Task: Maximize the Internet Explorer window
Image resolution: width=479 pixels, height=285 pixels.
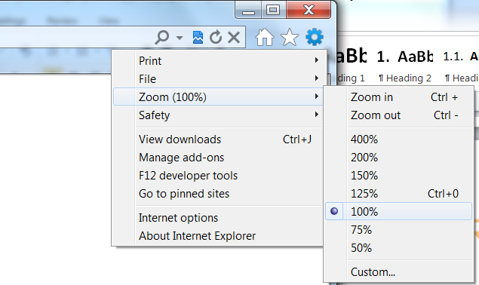Action: (273, 10)
